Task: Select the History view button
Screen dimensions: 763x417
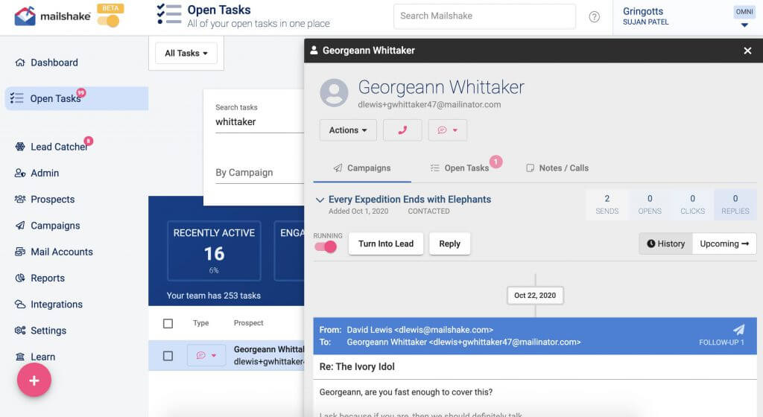Action: [665, 244]
